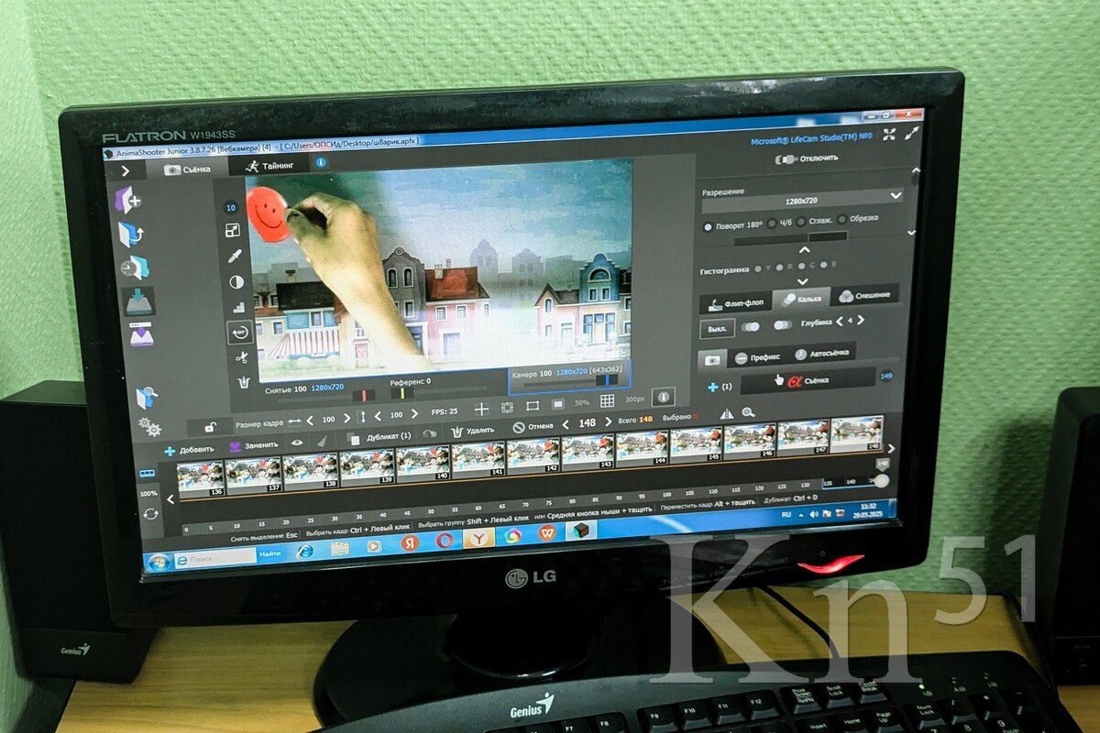The height and width of the screenshot is (733, 1100).
Task: Open recent projects icon with clock
Action: pos(136,268)
